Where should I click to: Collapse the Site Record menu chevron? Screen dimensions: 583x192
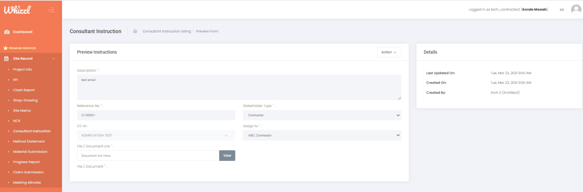click(x=53, y=59)
